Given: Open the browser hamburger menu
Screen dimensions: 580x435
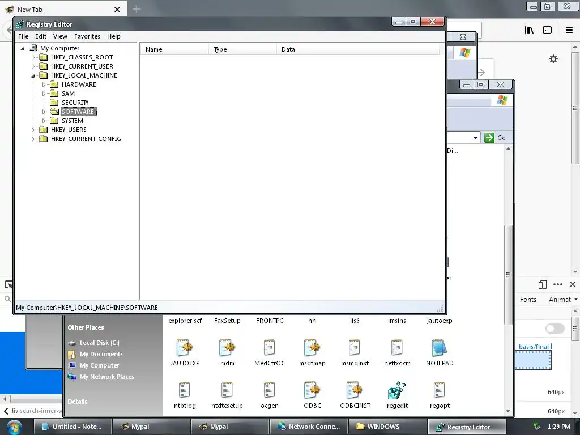Looking at the screenshot, I should tap(569, 31).
